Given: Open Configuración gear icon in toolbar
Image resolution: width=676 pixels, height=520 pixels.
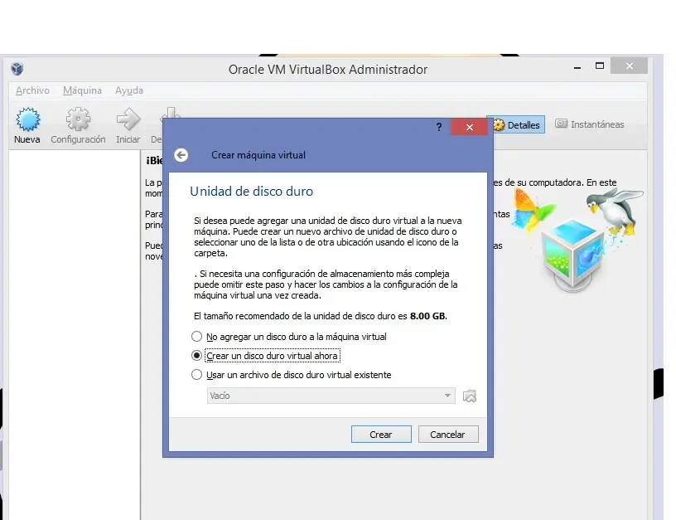Looking at the screenshot, I should [x=78, y=119].
